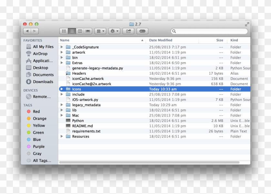Screen dimensions: 271x194
Task: Open Applications from the sidebar
Action: [40, 61]
